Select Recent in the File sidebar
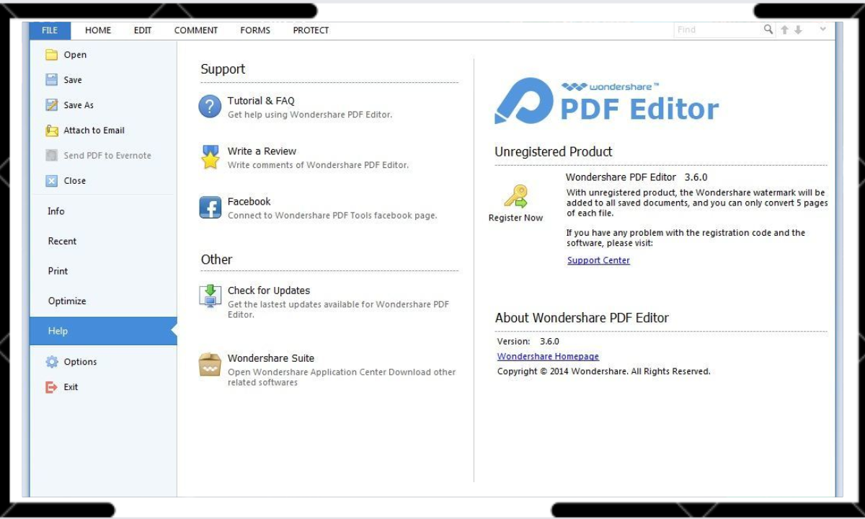 click(103, 241)
